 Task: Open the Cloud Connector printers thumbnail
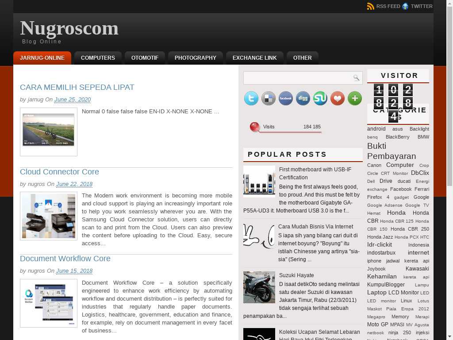pyautogui.click(x=49, y=216)
